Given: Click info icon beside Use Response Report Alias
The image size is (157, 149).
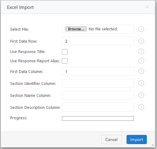Looking at the screenshot, I should 141,61.
